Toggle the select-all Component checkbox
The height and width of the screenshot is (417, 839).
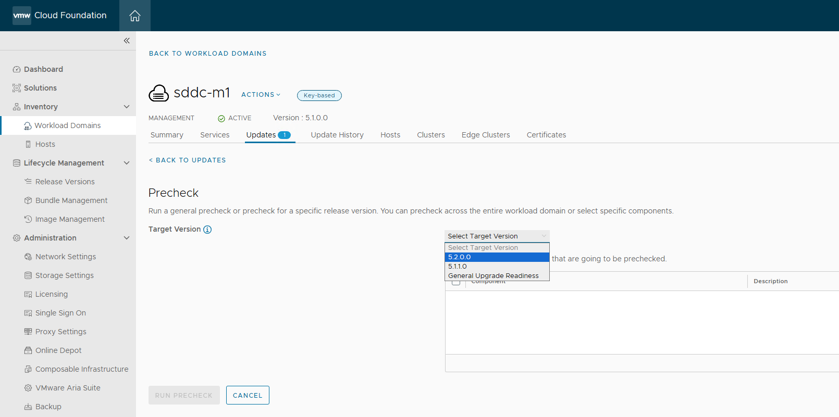tap(456, 283)
